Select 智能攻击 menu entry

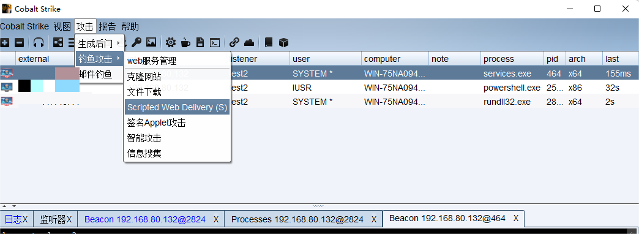click(x=177, y=138)
